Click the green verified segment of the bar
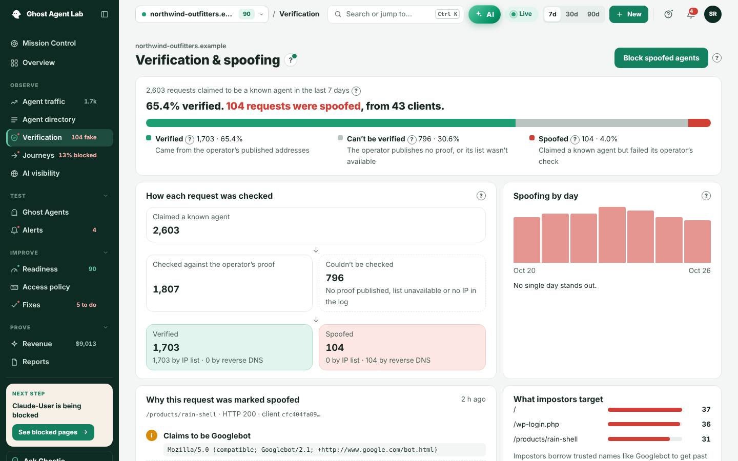 [331, 123]
